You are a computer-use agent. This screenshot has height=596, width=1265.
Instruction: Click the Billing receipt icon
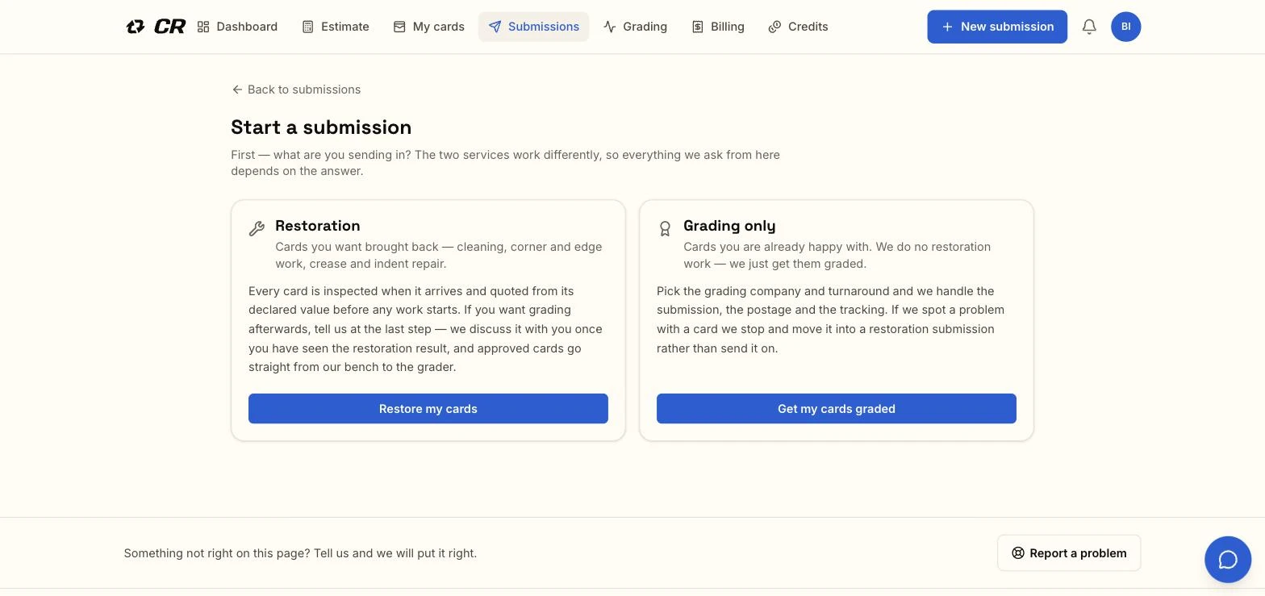(698, 27)
